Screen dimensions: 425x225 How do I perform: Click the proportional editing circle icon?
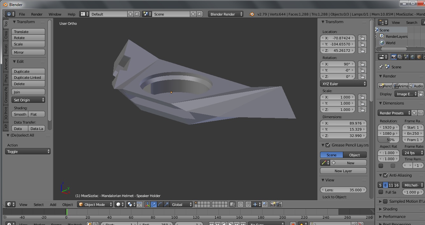pos(240,204)
